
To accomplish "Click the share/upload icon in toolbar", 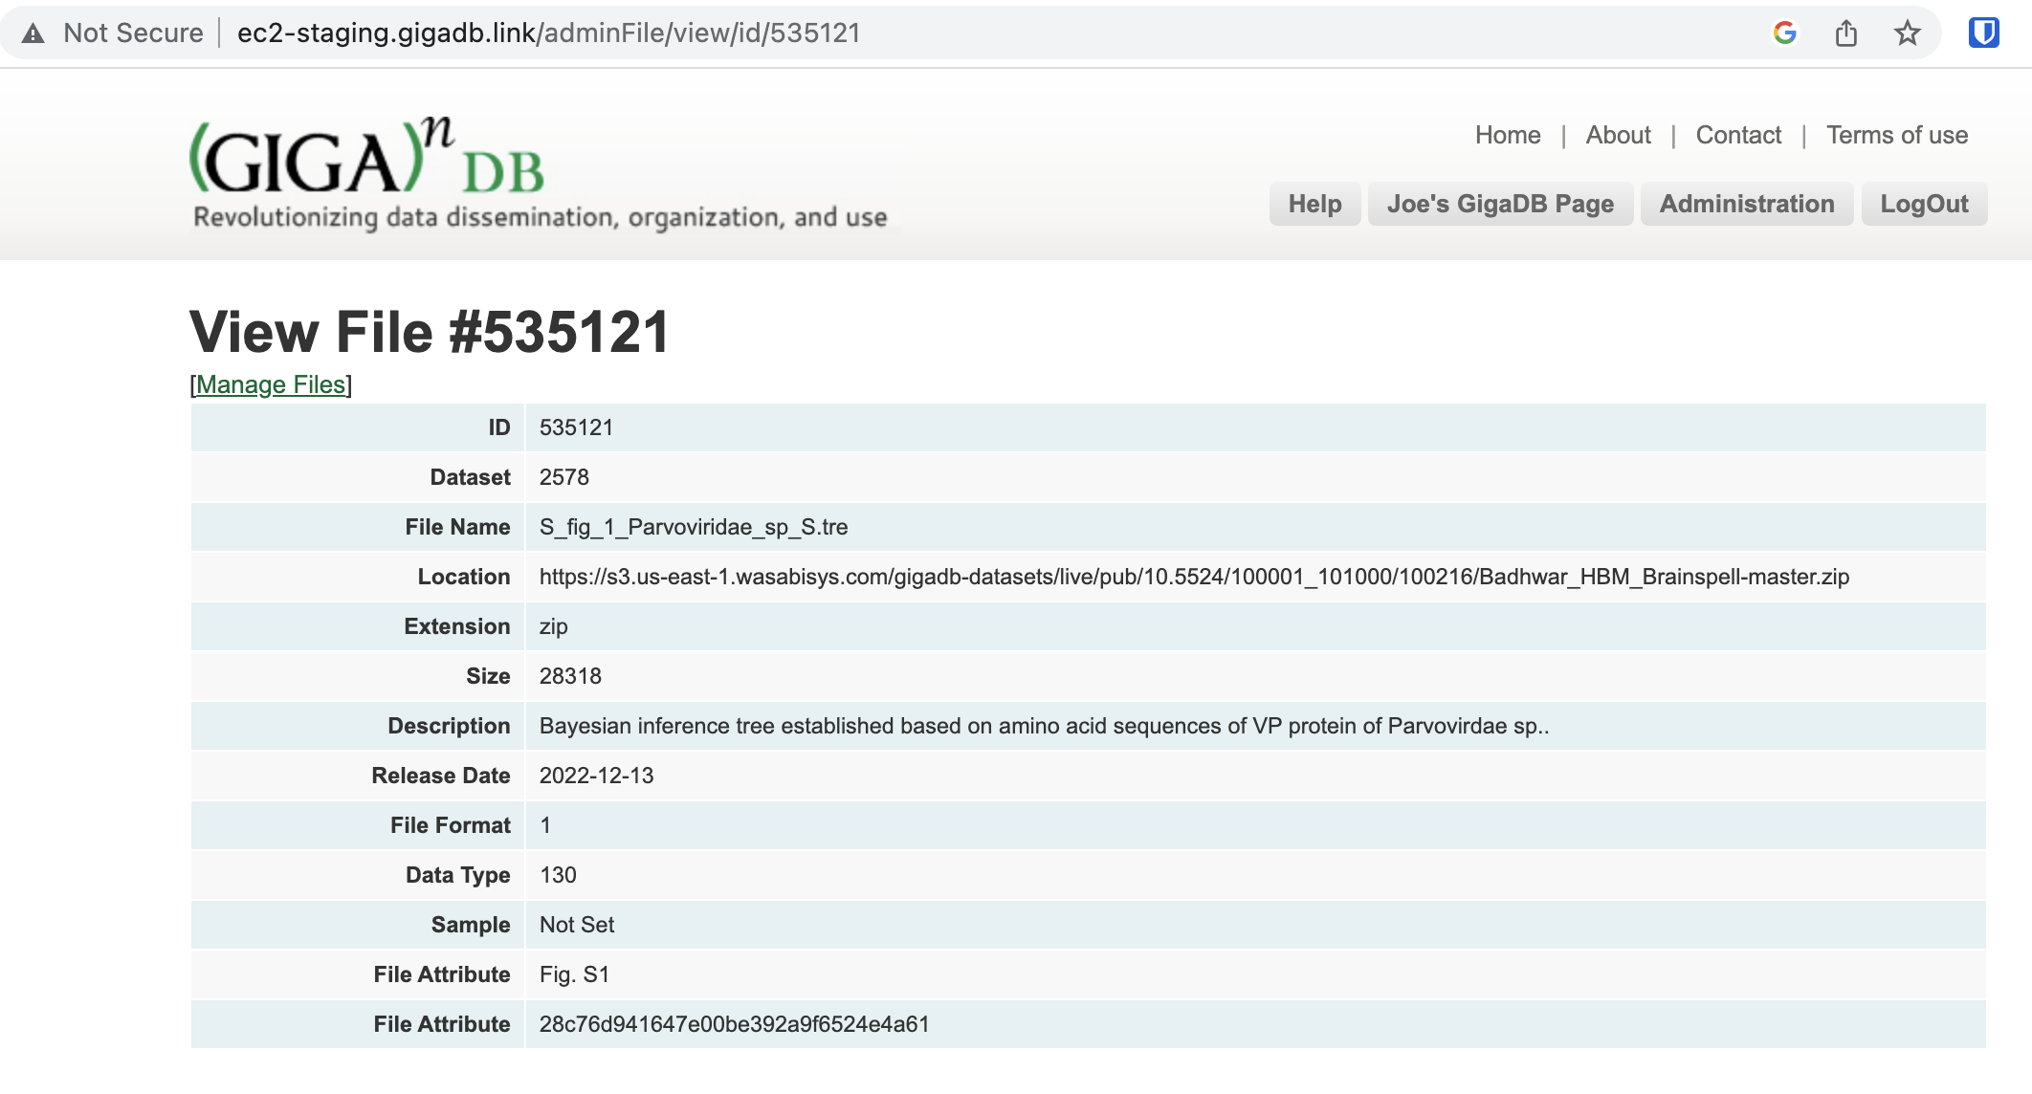I will (1846, 33).
